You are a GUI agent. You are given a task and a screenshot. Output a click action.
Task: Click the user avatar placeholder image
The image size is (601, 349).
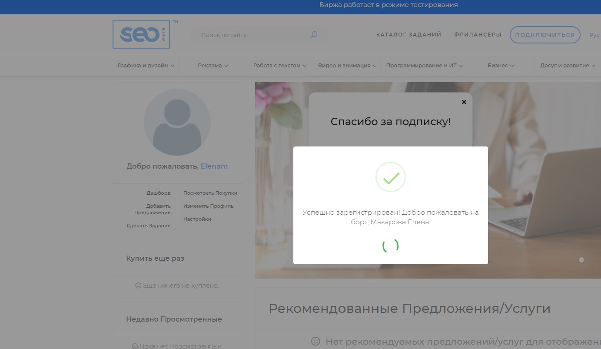coord(177,123)
